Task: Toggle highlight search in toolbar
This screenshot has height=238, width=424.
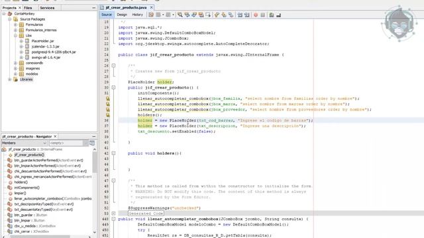Action: 201,15
